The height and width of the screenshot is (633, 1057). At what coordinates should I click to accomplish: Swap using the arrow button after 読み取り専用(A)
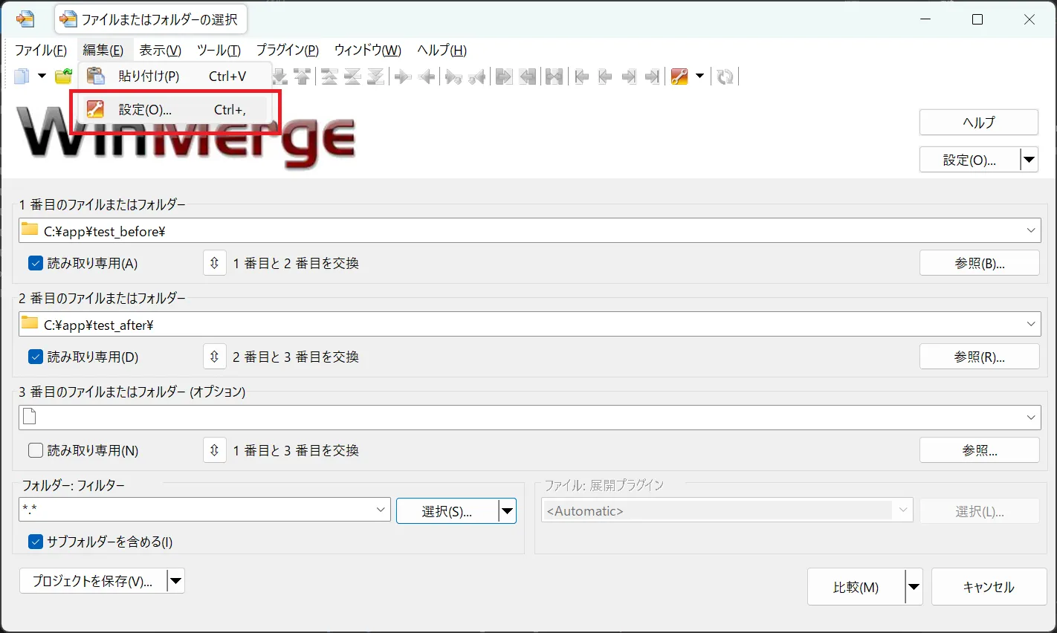215,263
